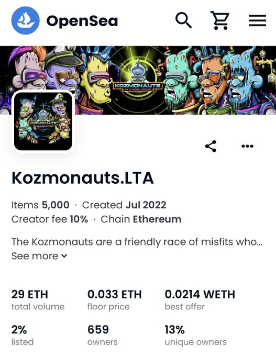Image resolution: width=276 pixels, height=356 pixels.
Task: Click the 659 owners stat
Action: click(103, 335)
